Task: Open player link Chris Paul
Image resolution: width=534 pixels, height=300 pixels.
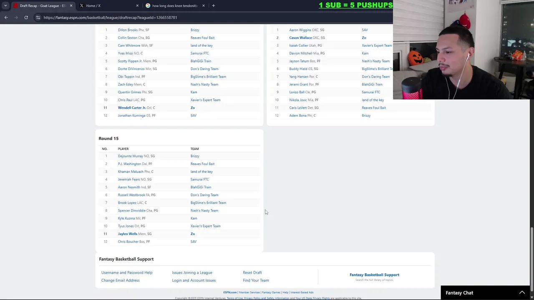Action: (125, 100)
